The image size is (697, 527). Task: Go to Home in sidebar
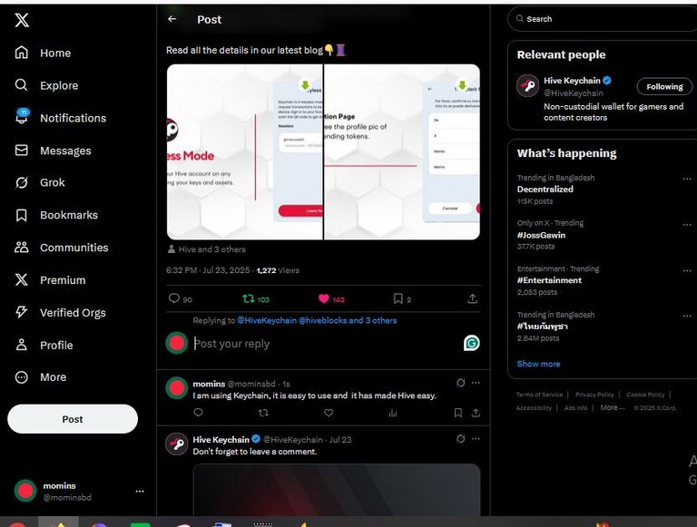point(43,53)
